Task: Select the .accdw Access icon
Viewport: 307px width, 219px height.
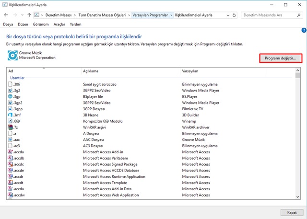Action: coord(10,195)
